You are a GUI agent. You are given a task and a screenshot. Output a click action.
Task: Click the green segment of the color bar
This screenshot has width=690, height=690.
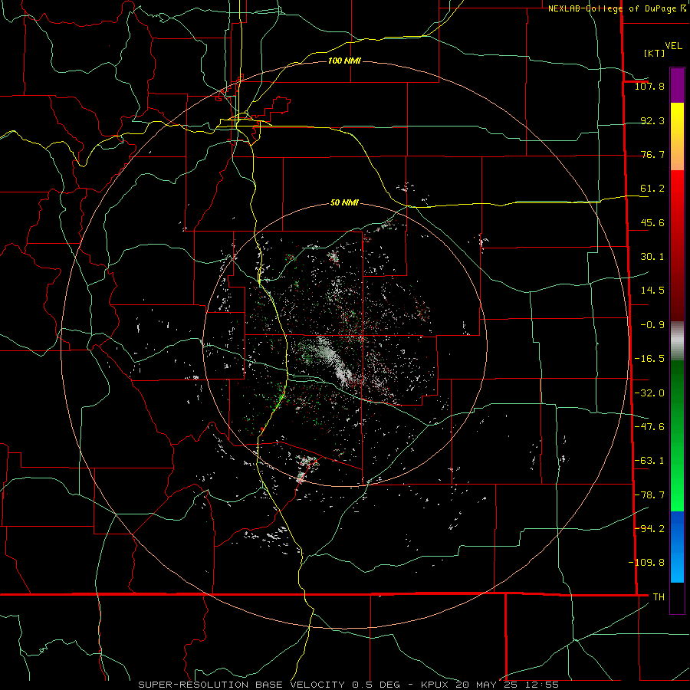point(677,435)
